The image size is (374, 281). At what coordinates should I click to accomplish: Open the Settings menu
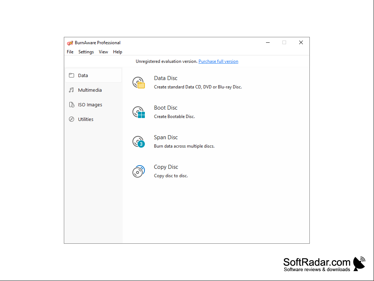[x=86, y=52]
